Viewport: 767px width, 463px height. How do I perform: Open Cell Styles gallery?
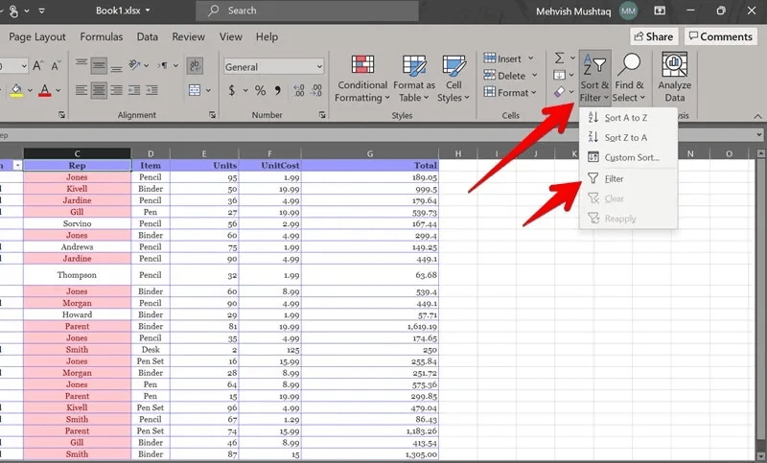(450, 78)
